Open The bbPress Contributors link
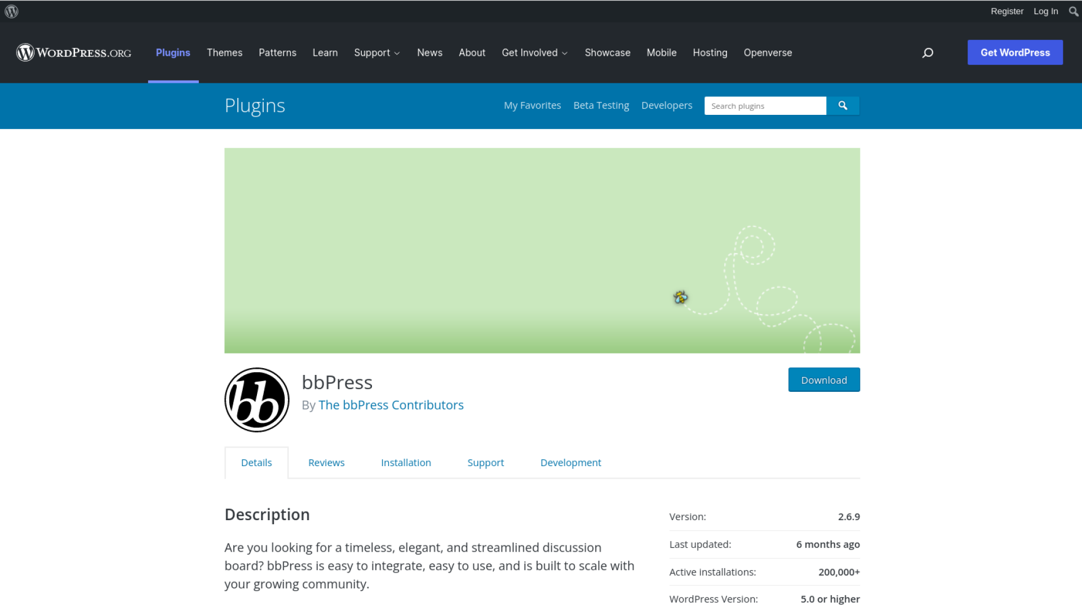The width and height of the screenshot is (1082, 608). coord(391,405)
